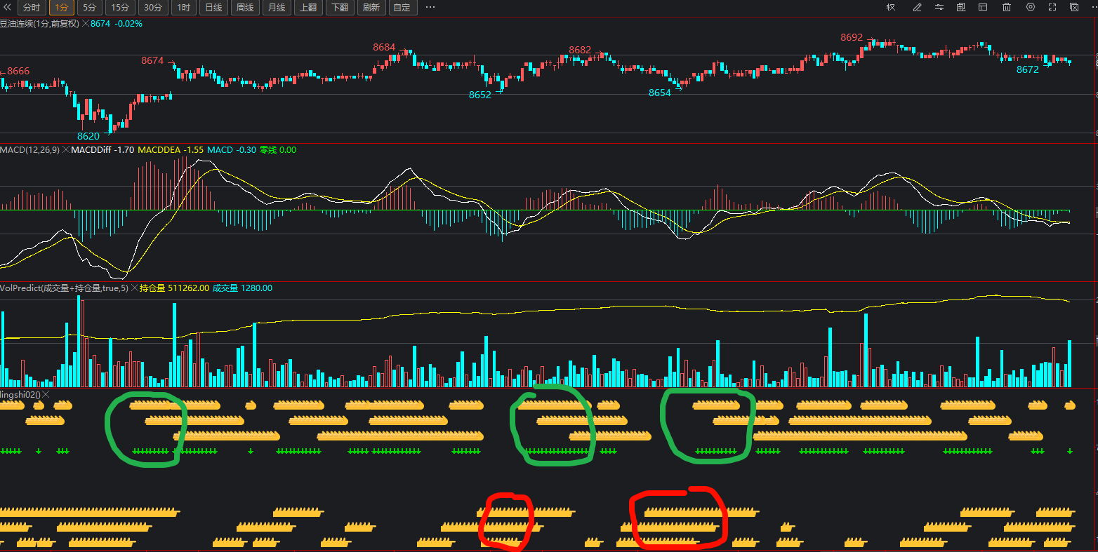1098x552 pixels.
Task: Open the panel layout icon
Action: tap(983, 8)
